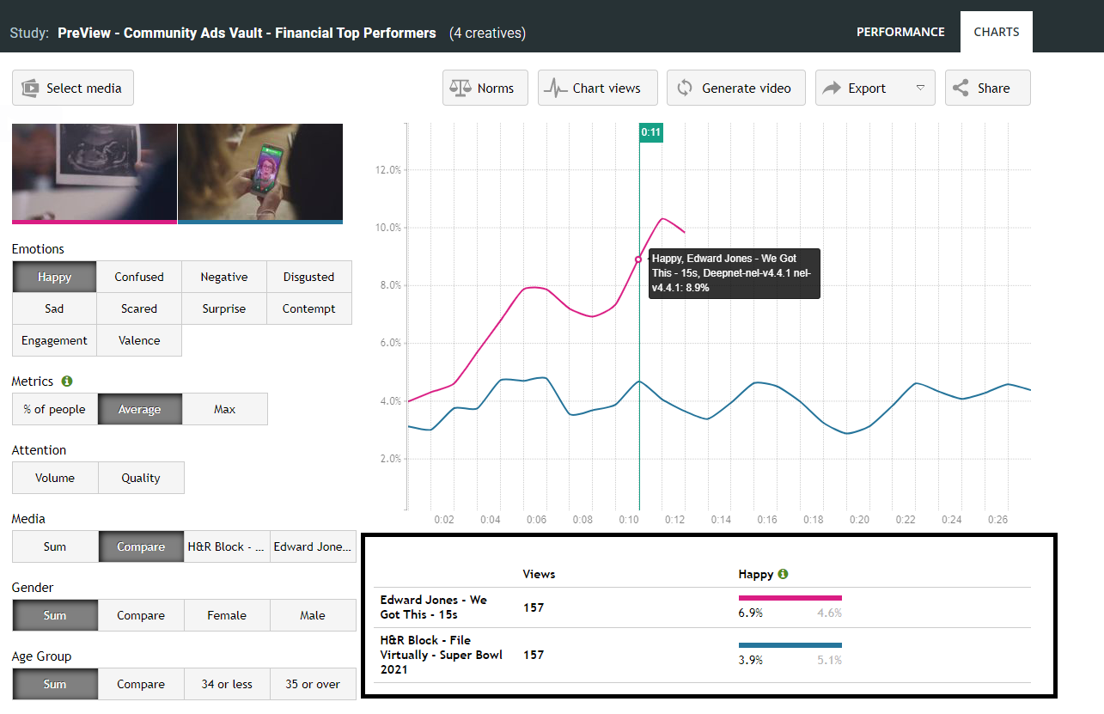1104x714 pixels.
Task: Select the Engagement emotion
Action: tap(54, 340)
